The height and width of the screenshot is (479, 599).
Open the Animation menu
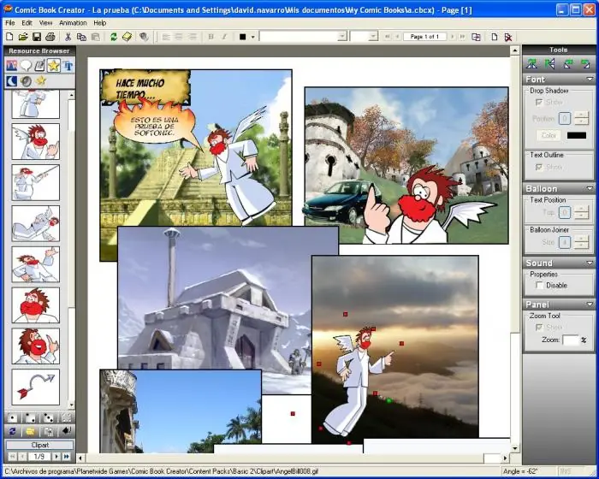(73, 23)
